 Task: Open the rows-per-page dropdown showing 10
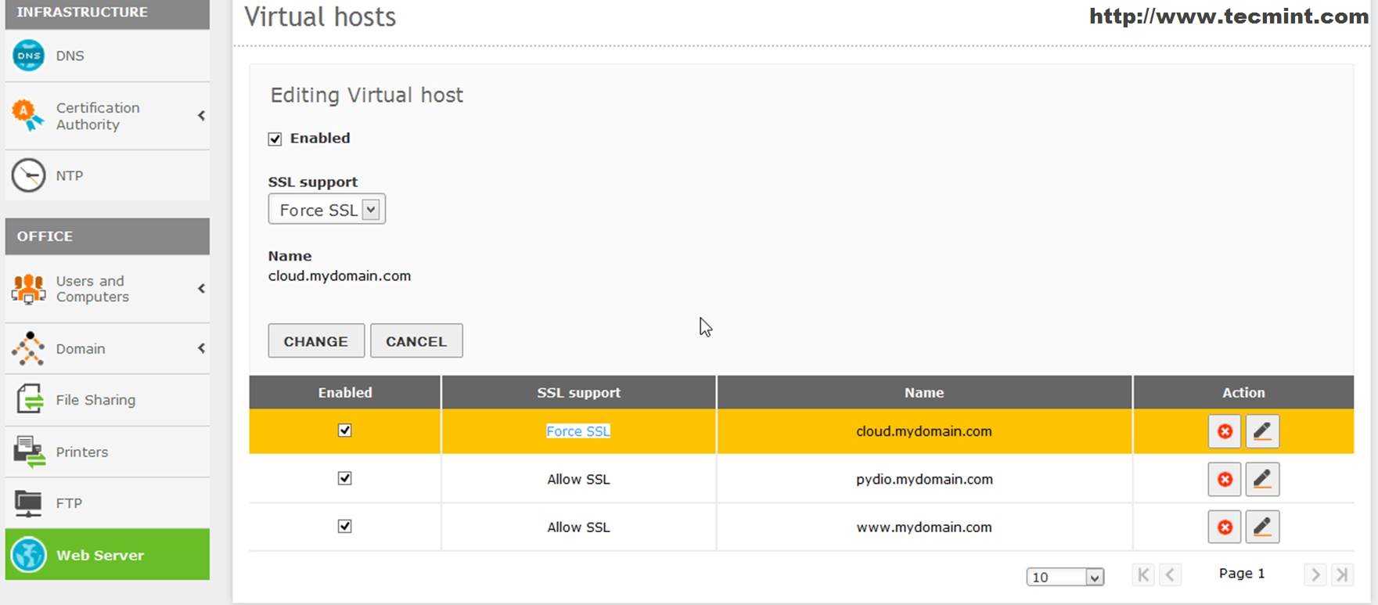tap(1065, 577)
